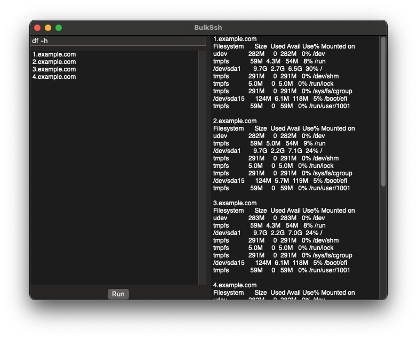Click the Run button
Viewport: 417px width, 339px height.
(118, 294)
